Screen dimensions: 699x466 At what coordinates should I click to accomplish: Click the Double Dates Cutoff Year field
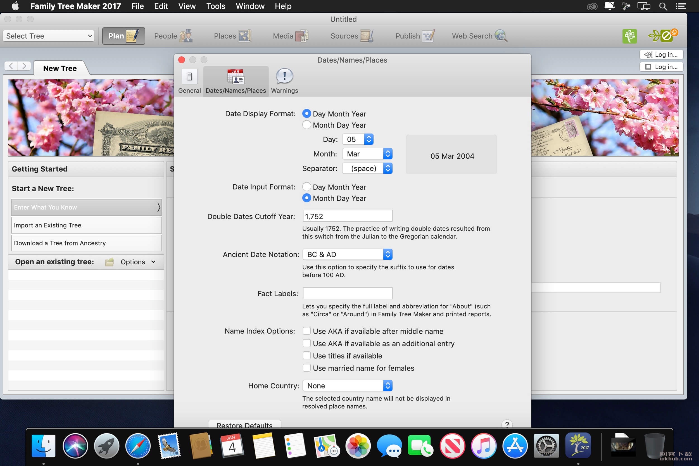[x=348, y=216]
